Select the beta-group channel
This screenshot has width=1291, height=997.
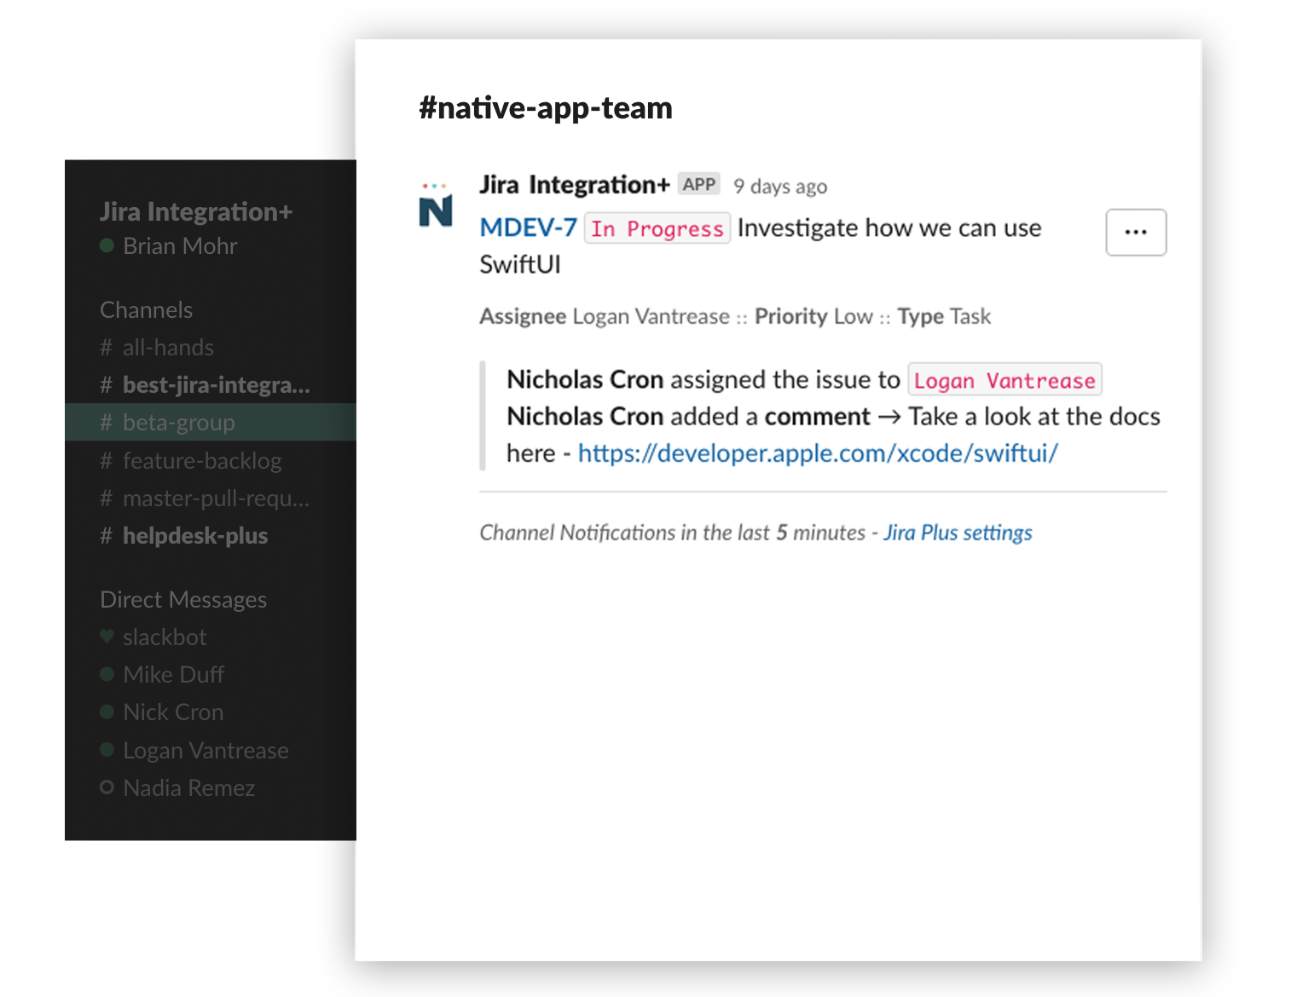pyautogui.click(x=178, y=423)
